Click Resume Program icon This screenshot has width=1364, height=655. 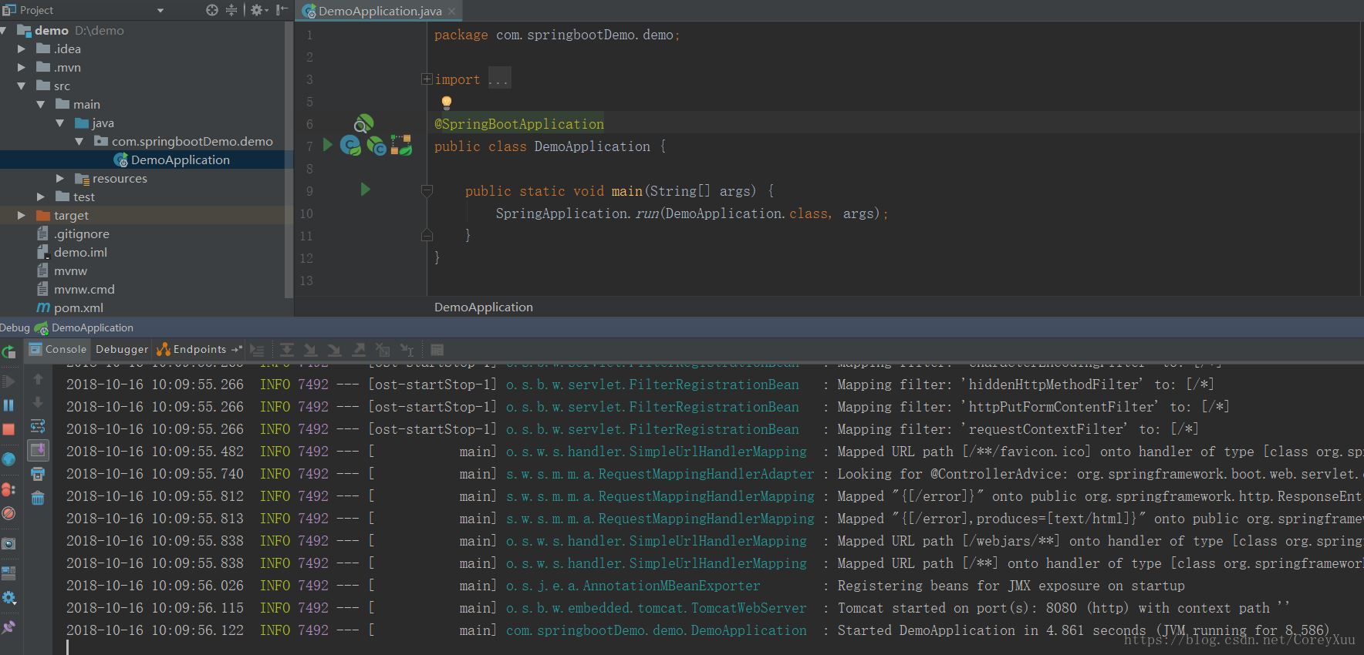point(8,381)
